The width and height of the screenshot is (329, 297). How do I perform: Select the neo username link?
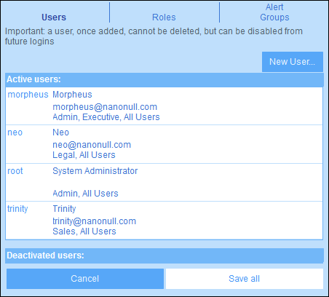click(x=15, y=132)
